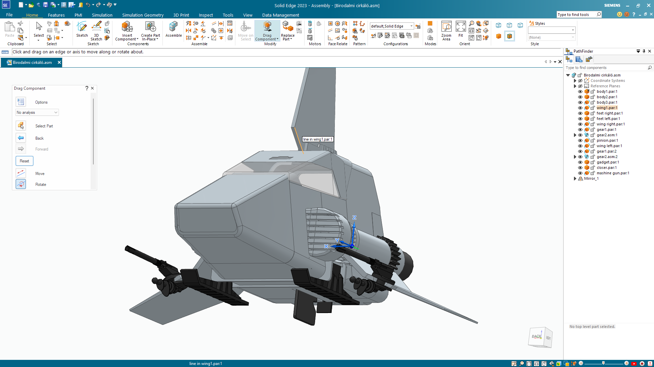Image resolution: width=654 pixels, height=367 pixels.
Task: Adjust the status bar zoom slider
Action: (603, 363)
